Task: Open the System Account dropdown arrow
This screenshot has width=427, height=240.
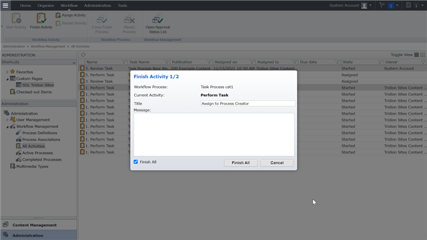Action: (x=371, y=5)
